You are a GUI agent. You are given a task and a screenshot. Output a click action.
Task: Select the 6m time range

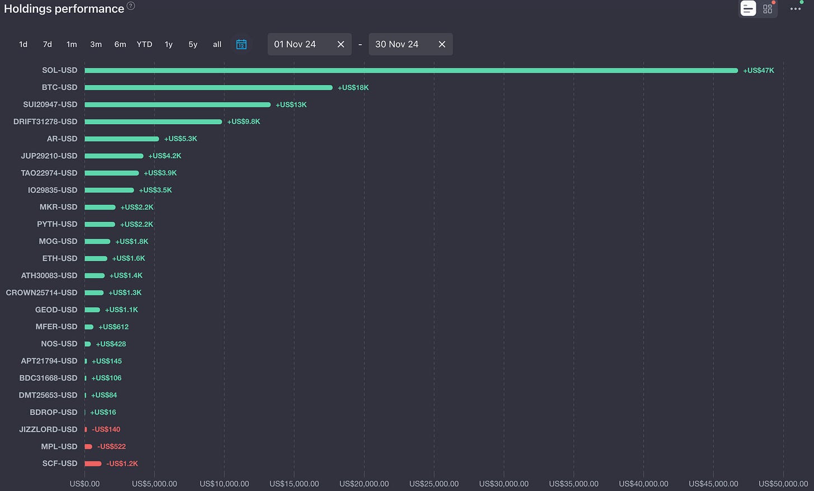[x=120, y=44]
